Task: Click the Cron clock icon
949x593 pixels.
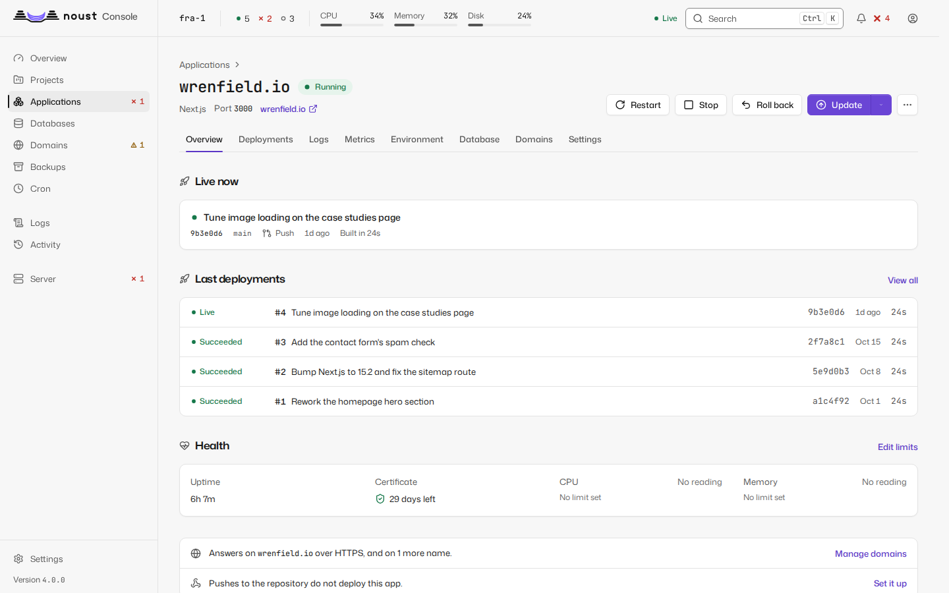Action: pyautogui.click(x=18, y=188)
